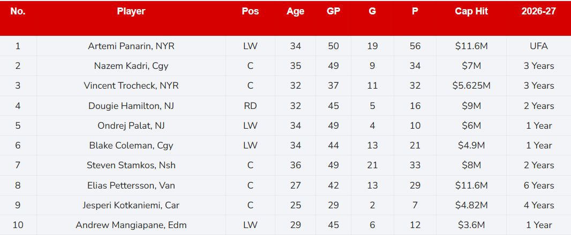Screen dimensions: 571x235
Task: Click Elias Pettersson, Van player name
Action: click(131, 185)
